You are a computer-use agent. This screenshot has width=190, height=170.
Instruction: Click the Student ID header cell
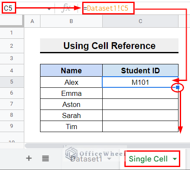point(140,70)
